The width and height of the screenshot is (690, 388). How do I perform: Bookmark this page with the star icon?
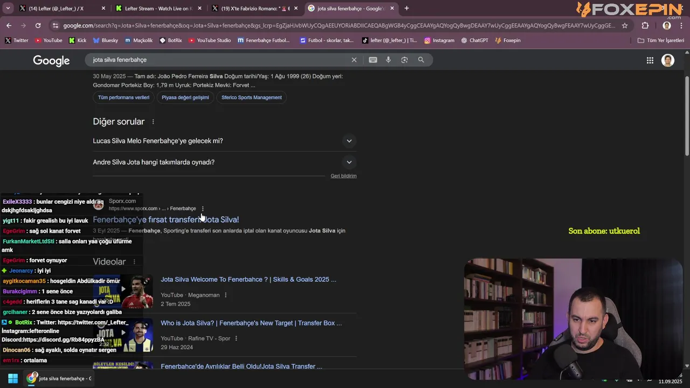[625, 25]
